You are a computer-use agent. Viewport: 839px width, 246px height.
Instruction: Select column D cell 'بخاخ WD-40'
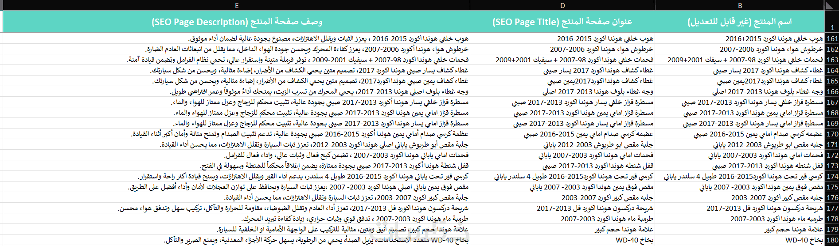pos(562,240)
